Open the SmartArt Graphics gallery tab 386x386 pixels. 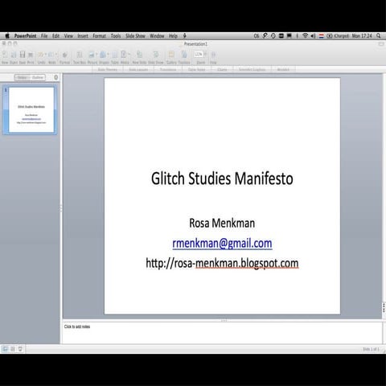coord(252,70)
